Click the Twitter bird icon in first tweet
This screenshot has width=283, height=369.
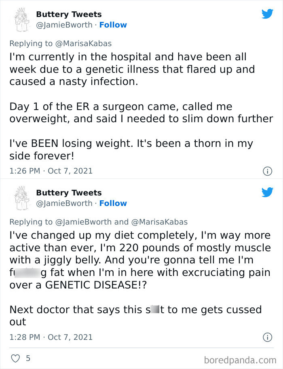pos(267,14)
